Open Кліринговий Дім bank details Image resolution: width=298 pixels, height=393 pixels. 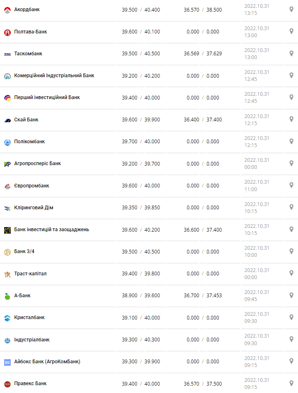point(33,208)
